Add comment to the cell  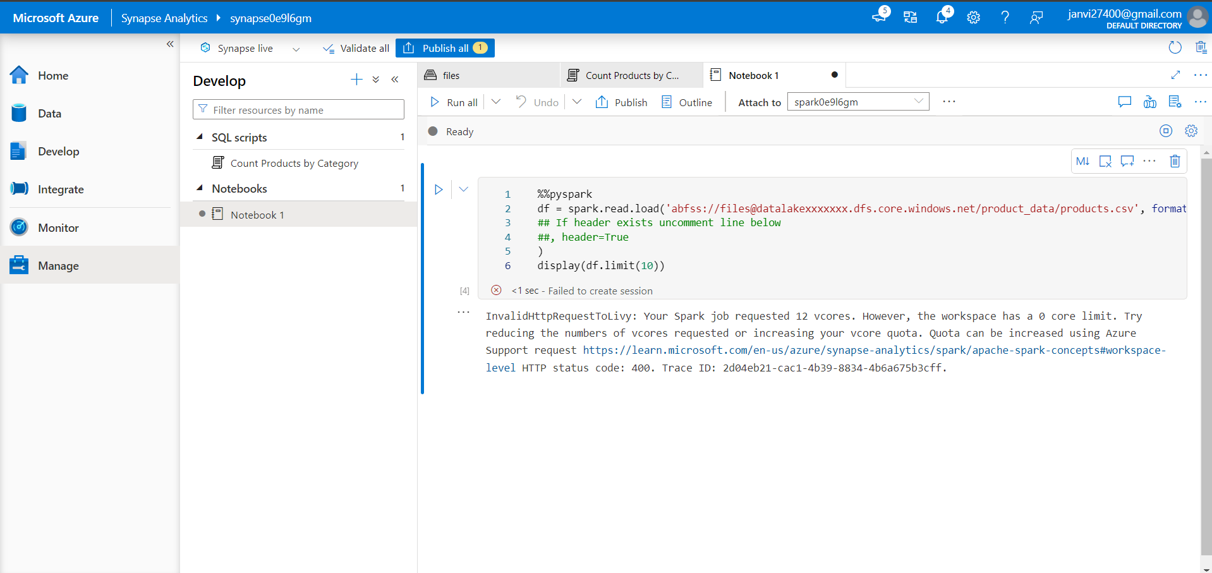tap(1127, 161)
